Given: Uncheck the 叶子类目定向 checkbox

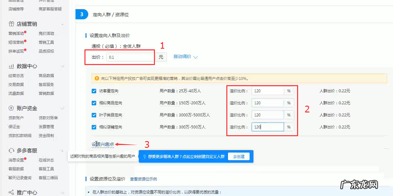Looking at the screenshot, I should [94, 115].
